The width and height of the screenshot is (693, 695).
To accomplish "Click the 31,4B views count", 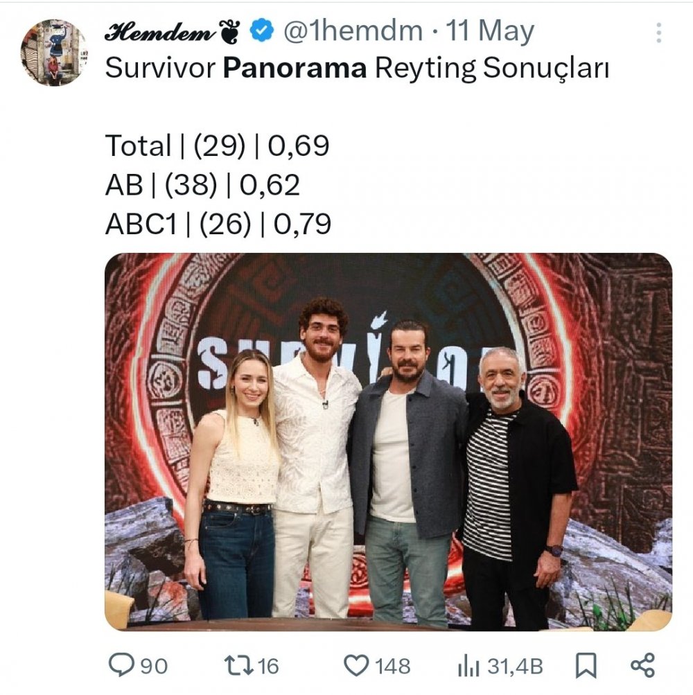I will [515, 667].
